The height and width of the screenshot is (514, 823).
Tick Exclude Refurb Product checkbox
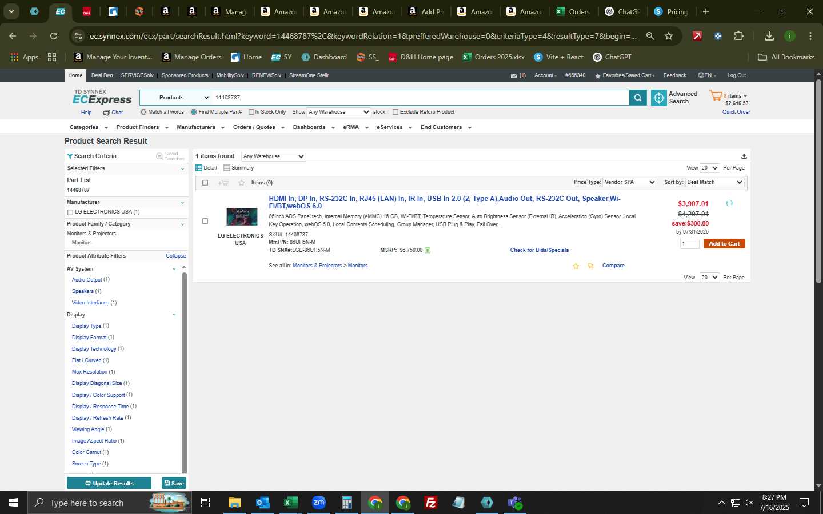(395, 112)
